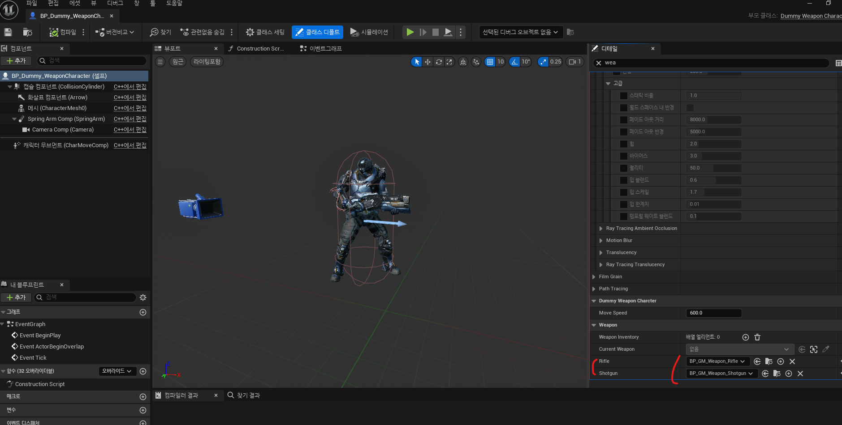Enable the 바이어스 override checkbox

[624, 156]
